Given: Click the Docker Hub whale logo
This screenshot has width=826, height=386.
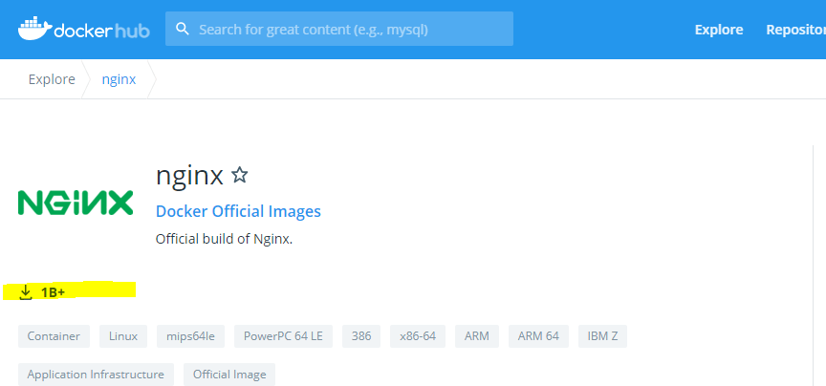Looking at the screenshot, I should 34,29.
